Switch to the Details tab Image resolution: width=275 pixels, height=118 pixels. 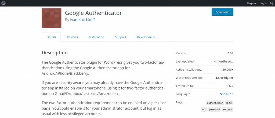(x=51, y=37)
